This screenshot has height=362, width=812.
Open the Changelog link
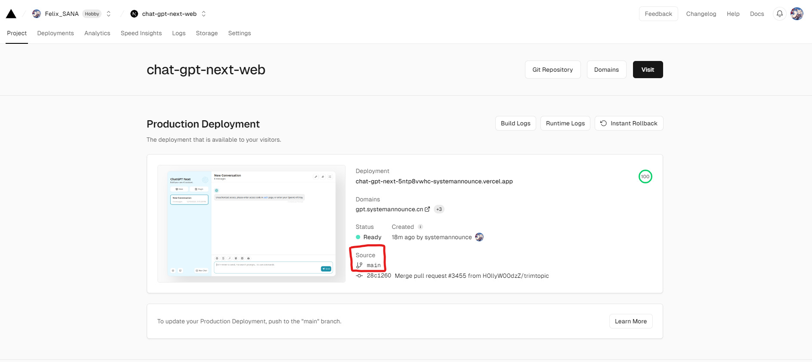pos(701,14)
